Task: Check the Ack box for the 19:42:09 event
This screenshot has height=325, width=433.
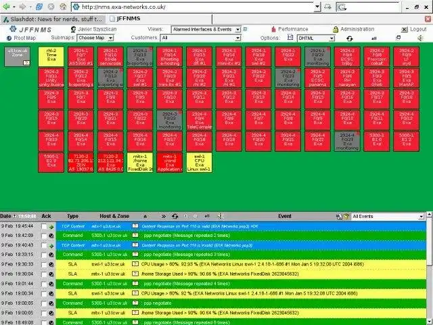Action: (44, 236)
